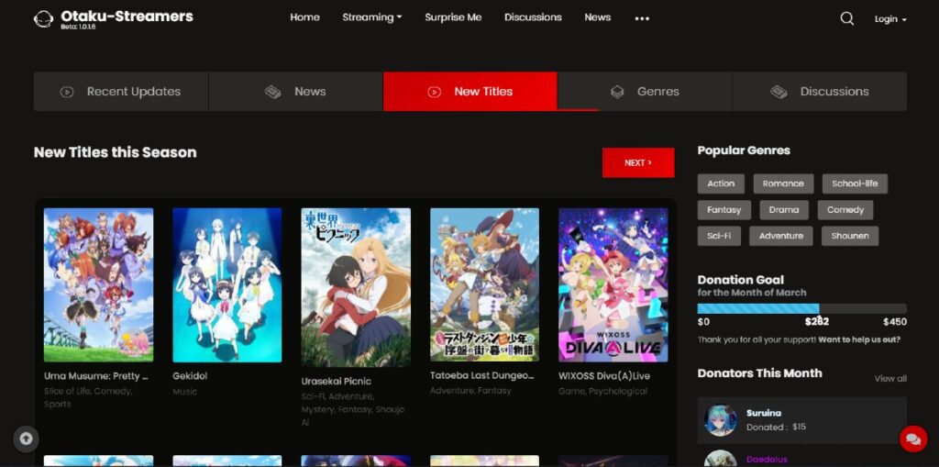This screenshot has height=467, width=939.
Task: Open News in the top navigation
Action: point(598,17)
